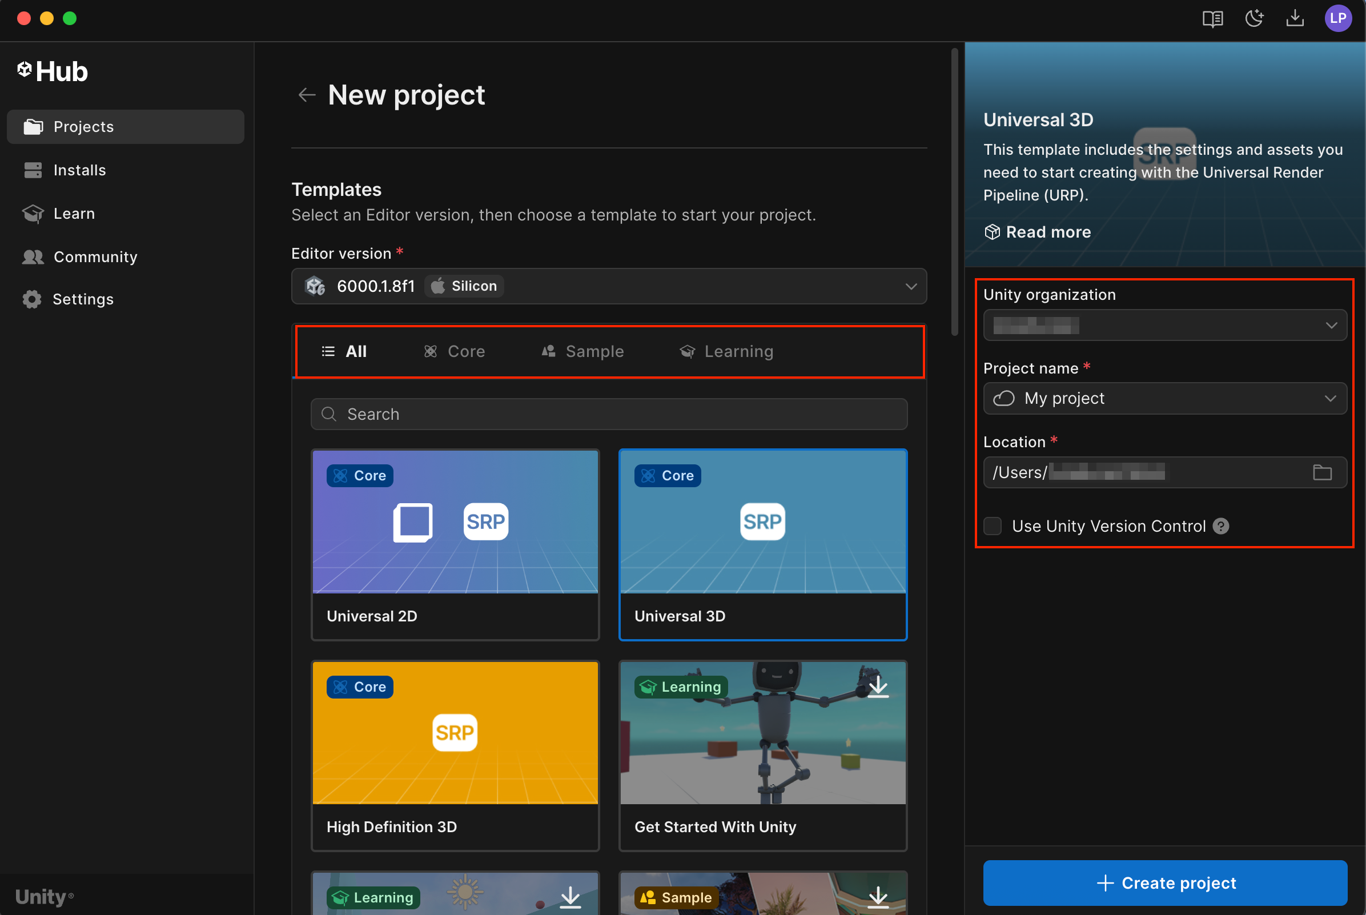Enable Use Unity Version Control checkbox
This screenshot has width=1366, height=915.
point(993,527)
